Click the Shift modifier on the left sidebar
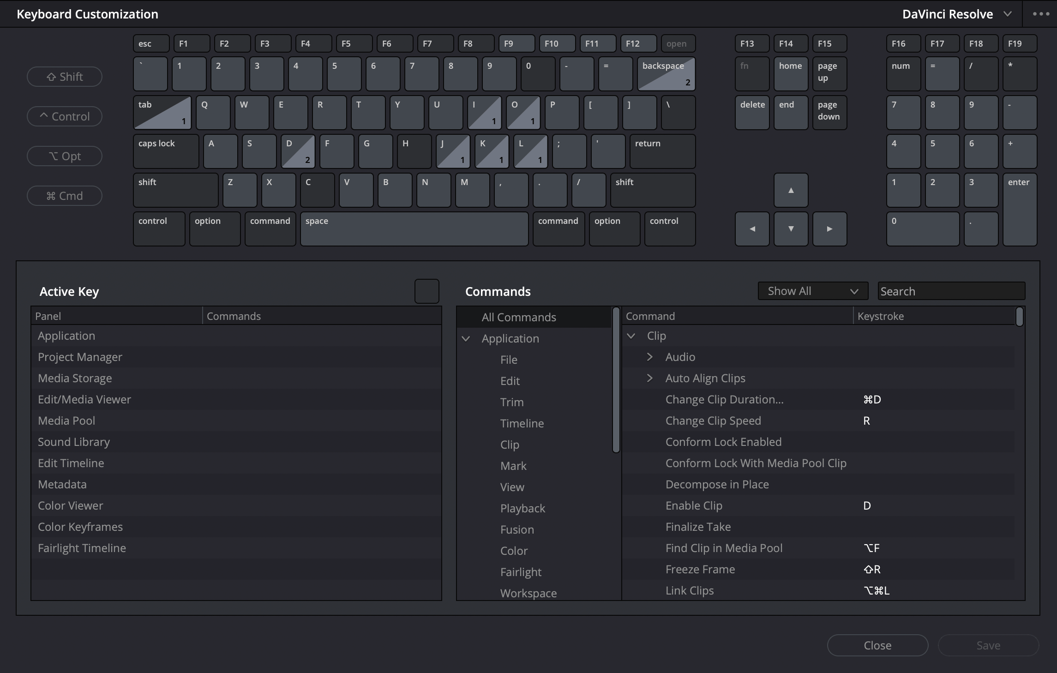 pos(64,76)
